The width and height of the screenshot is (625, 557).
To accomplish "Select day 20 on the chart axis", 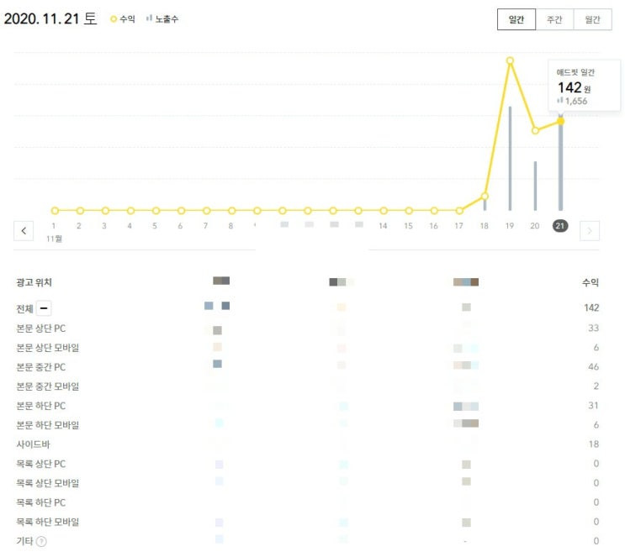I will pyautogui.click(x=535, y=226).
